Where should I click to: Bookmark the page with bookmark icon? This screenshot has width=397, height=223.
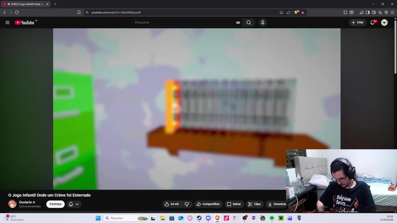[79, 12]
